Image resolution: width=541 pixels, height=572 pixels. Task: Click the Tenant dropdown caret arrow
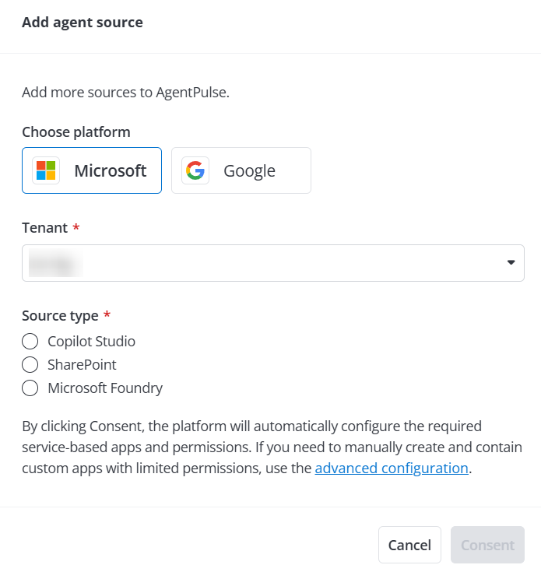(511, 262)
